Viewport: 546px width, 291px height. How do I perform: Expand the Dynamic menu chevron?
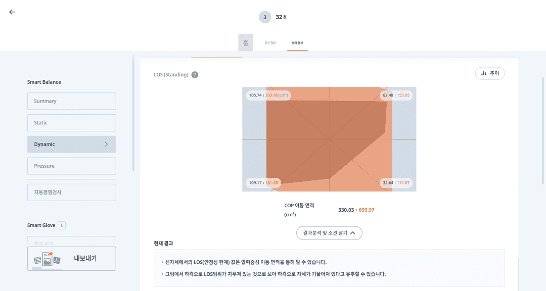click(x=106, y=144)
